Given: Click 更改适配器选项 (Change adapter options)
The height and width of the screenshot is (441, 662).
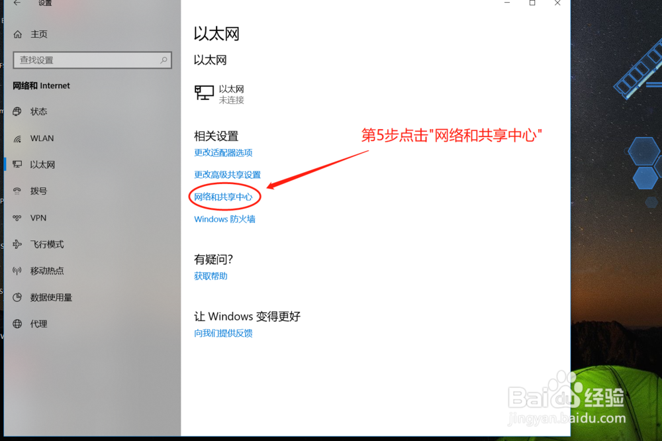Looking at the screenshot, I should 225,152.
